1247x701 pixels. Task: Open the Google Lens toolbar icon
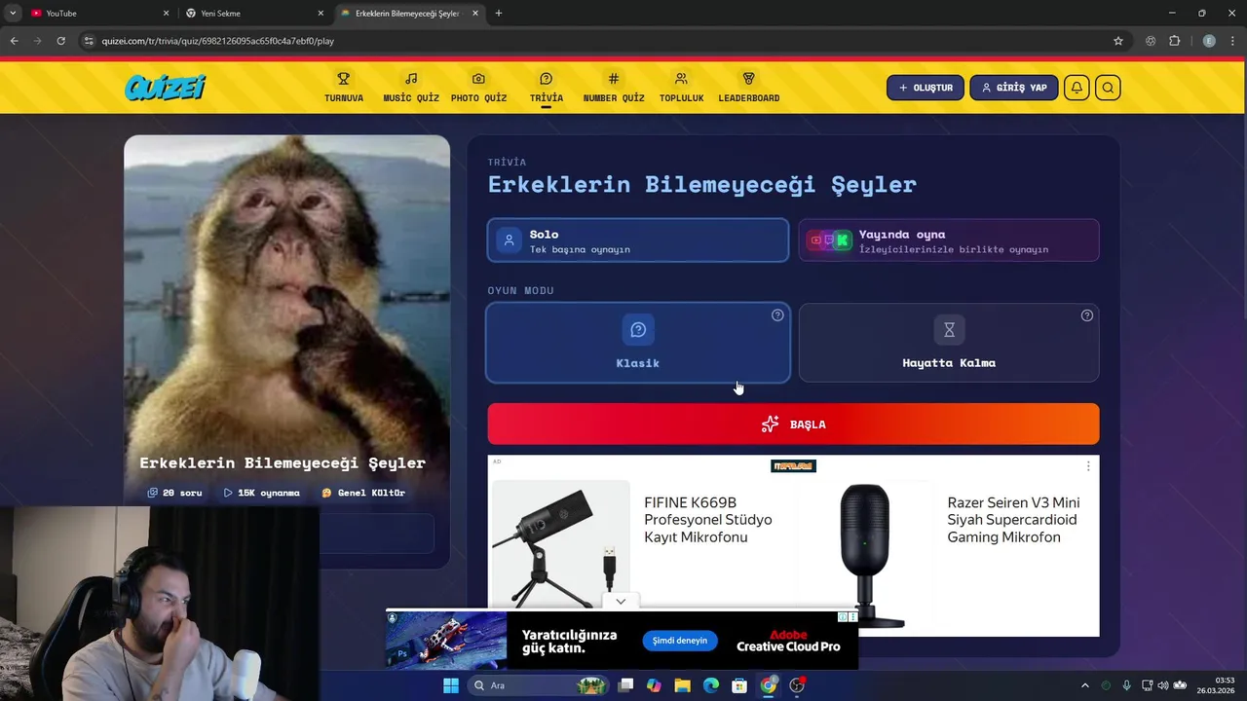pos(1151,41)
